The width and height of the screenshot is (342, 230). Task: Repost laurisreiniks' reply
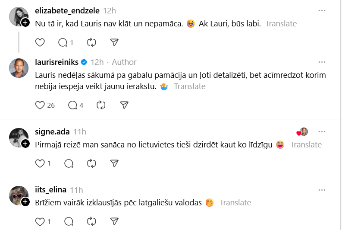(101, 105)
